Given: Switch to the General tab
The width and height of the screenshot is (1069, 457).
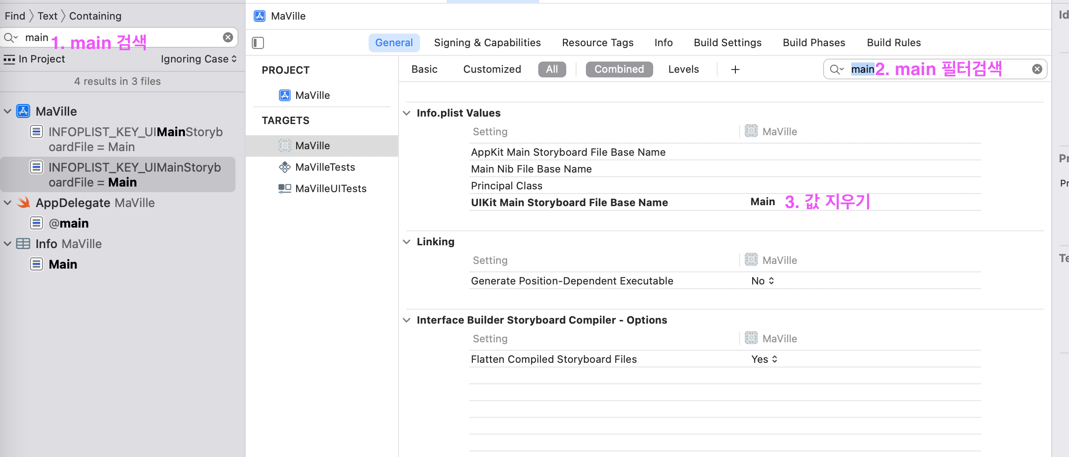Looking at the screenshot, I should click(394, 42).
